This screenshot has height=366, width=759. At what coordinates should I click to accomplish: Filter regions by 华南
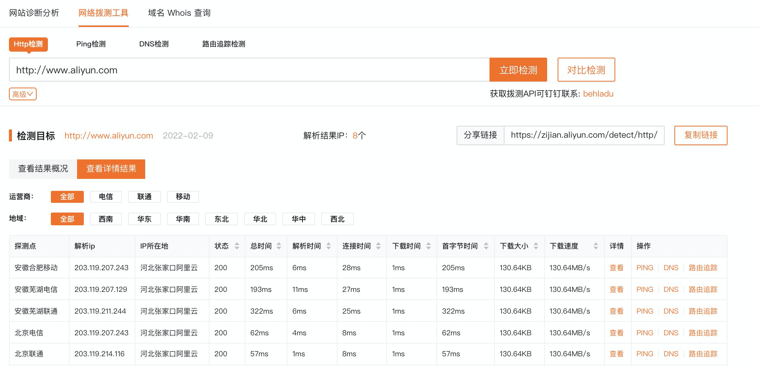183,219
